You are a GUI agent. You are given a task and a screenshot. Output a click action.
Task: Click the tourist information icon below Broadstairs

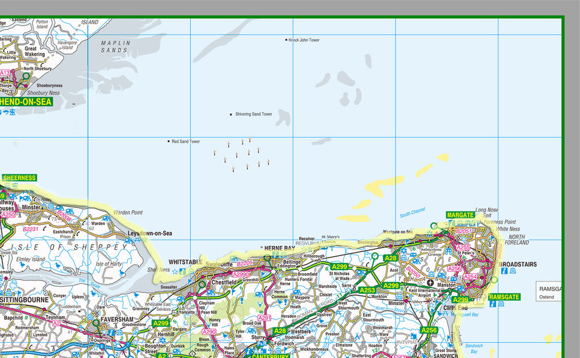(504, 271)
